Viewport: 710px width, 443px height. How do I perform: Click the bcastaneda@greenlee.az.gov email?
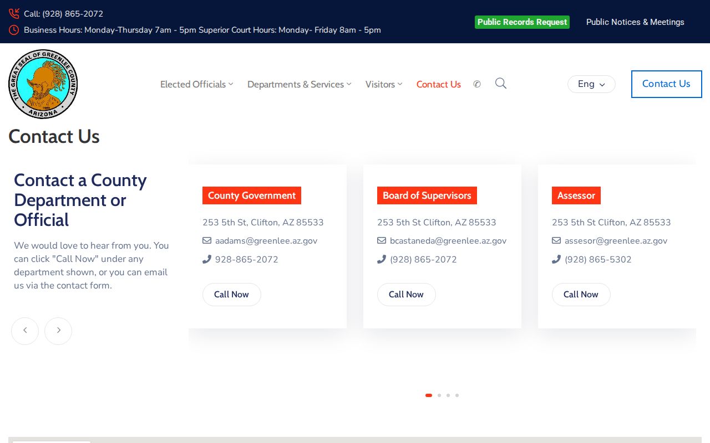[x=448, y=241]
